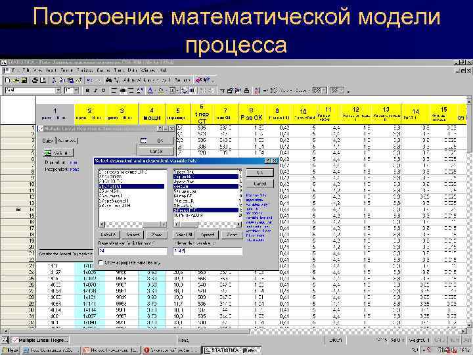This screenshot has width=473, height=355.
Task: Click the cell Borders icon
Action: 172,90
